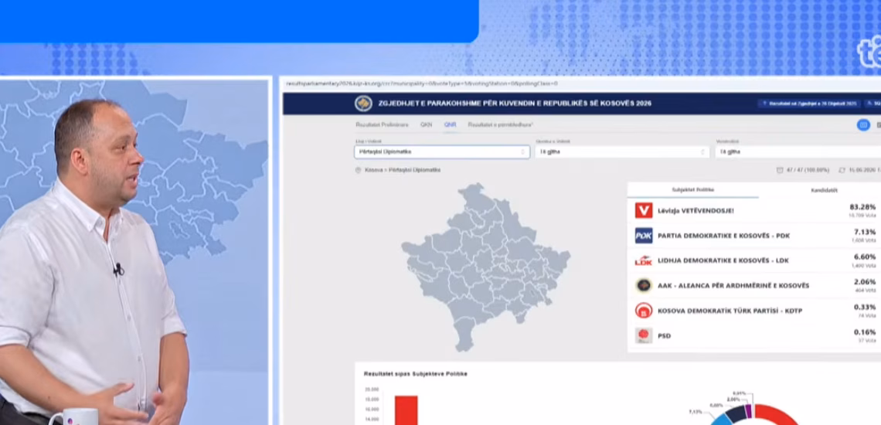881x425 pixels.
Task: Click the 47 / 47 (100.00%) counted text
Action: coord(808,170)
